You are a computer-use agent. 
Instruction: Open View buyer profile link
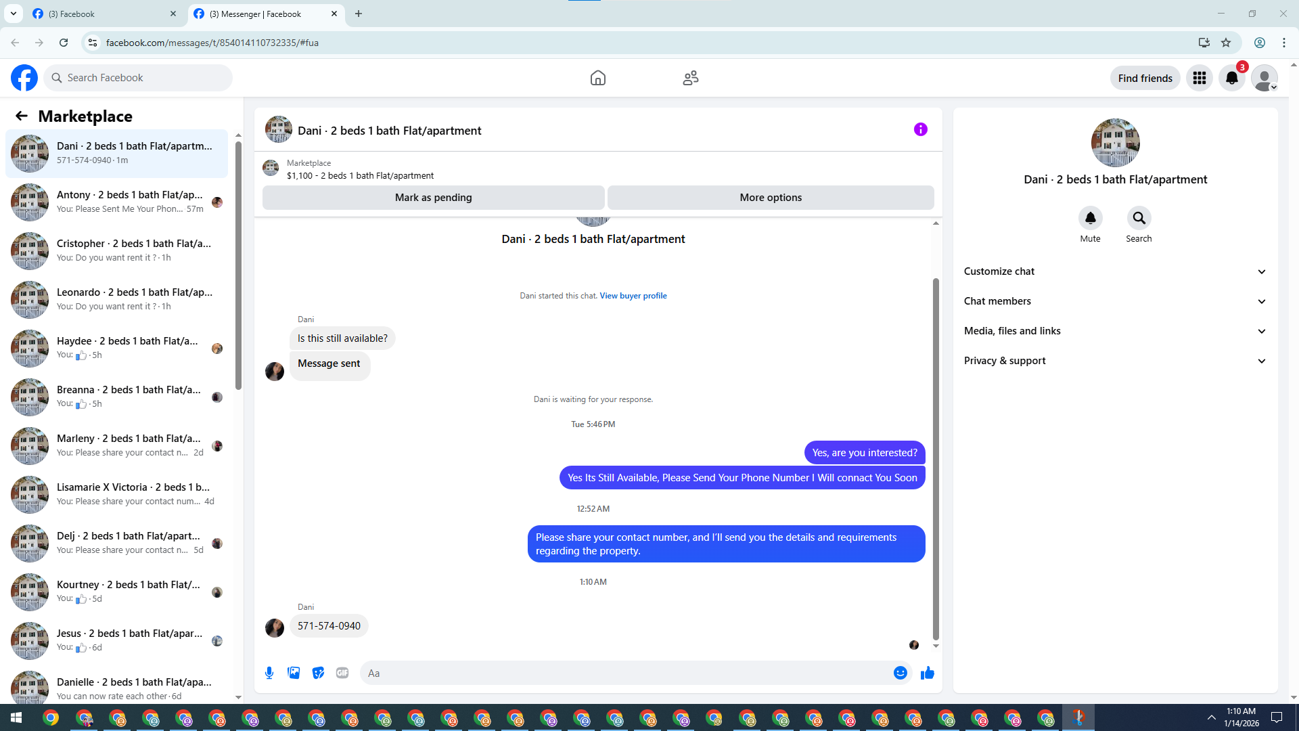tap(633, 296)
